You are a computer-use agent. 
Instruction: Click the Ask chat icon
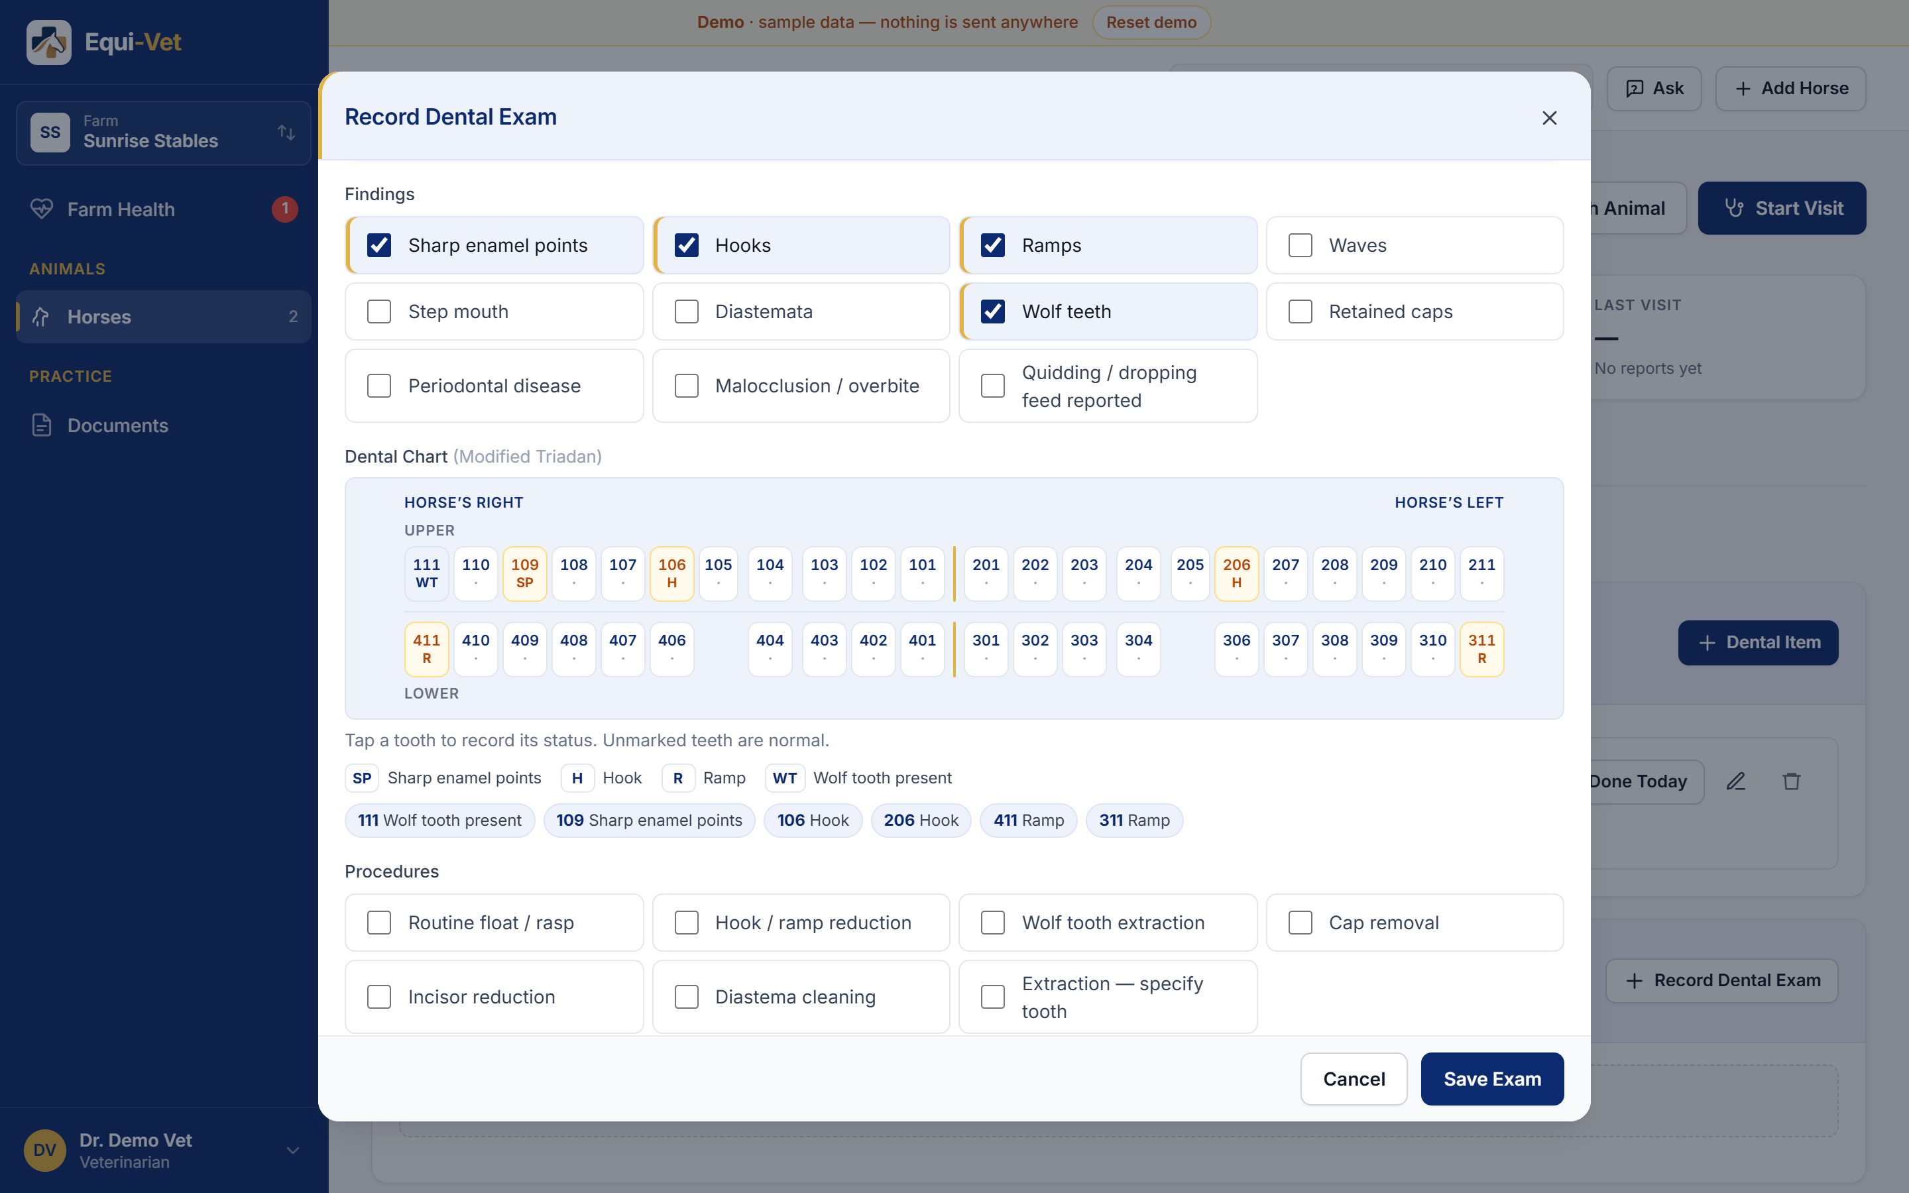(x=1635, y=88)
